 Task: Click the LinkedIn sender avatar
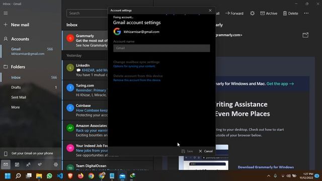[70, 68]
